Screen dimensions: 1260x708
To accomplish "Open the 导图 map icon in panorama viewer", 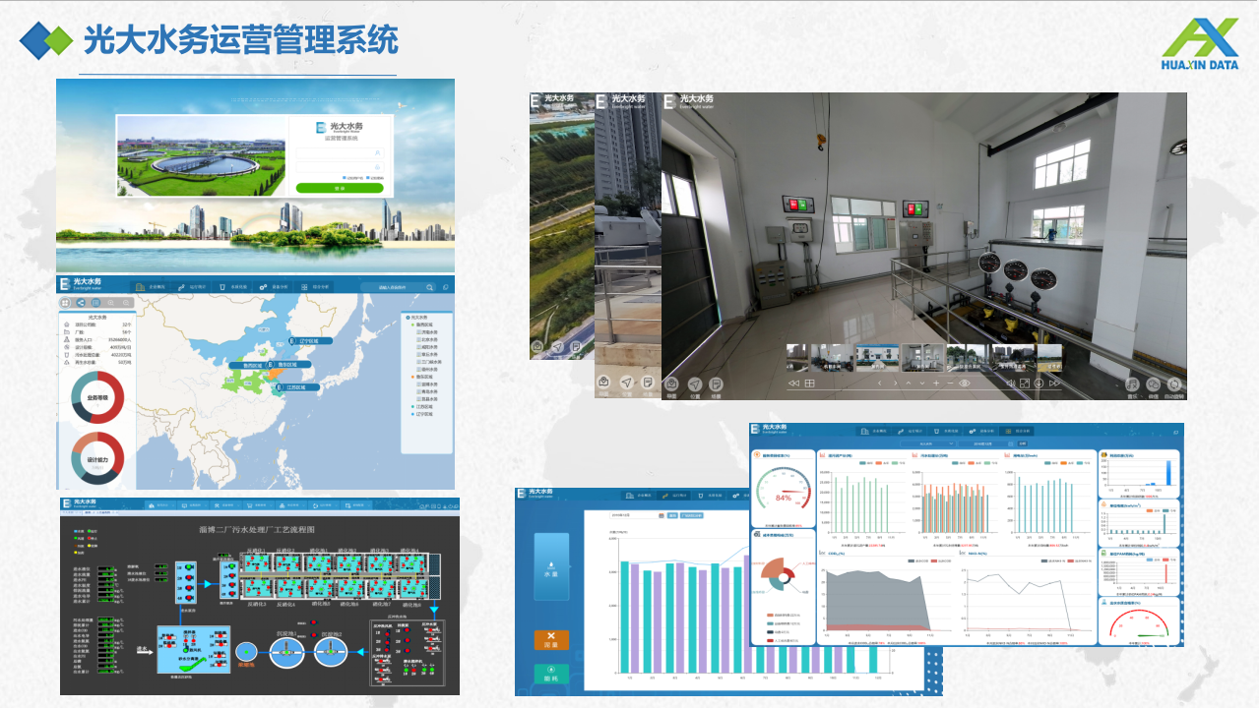I will (672, 383).
